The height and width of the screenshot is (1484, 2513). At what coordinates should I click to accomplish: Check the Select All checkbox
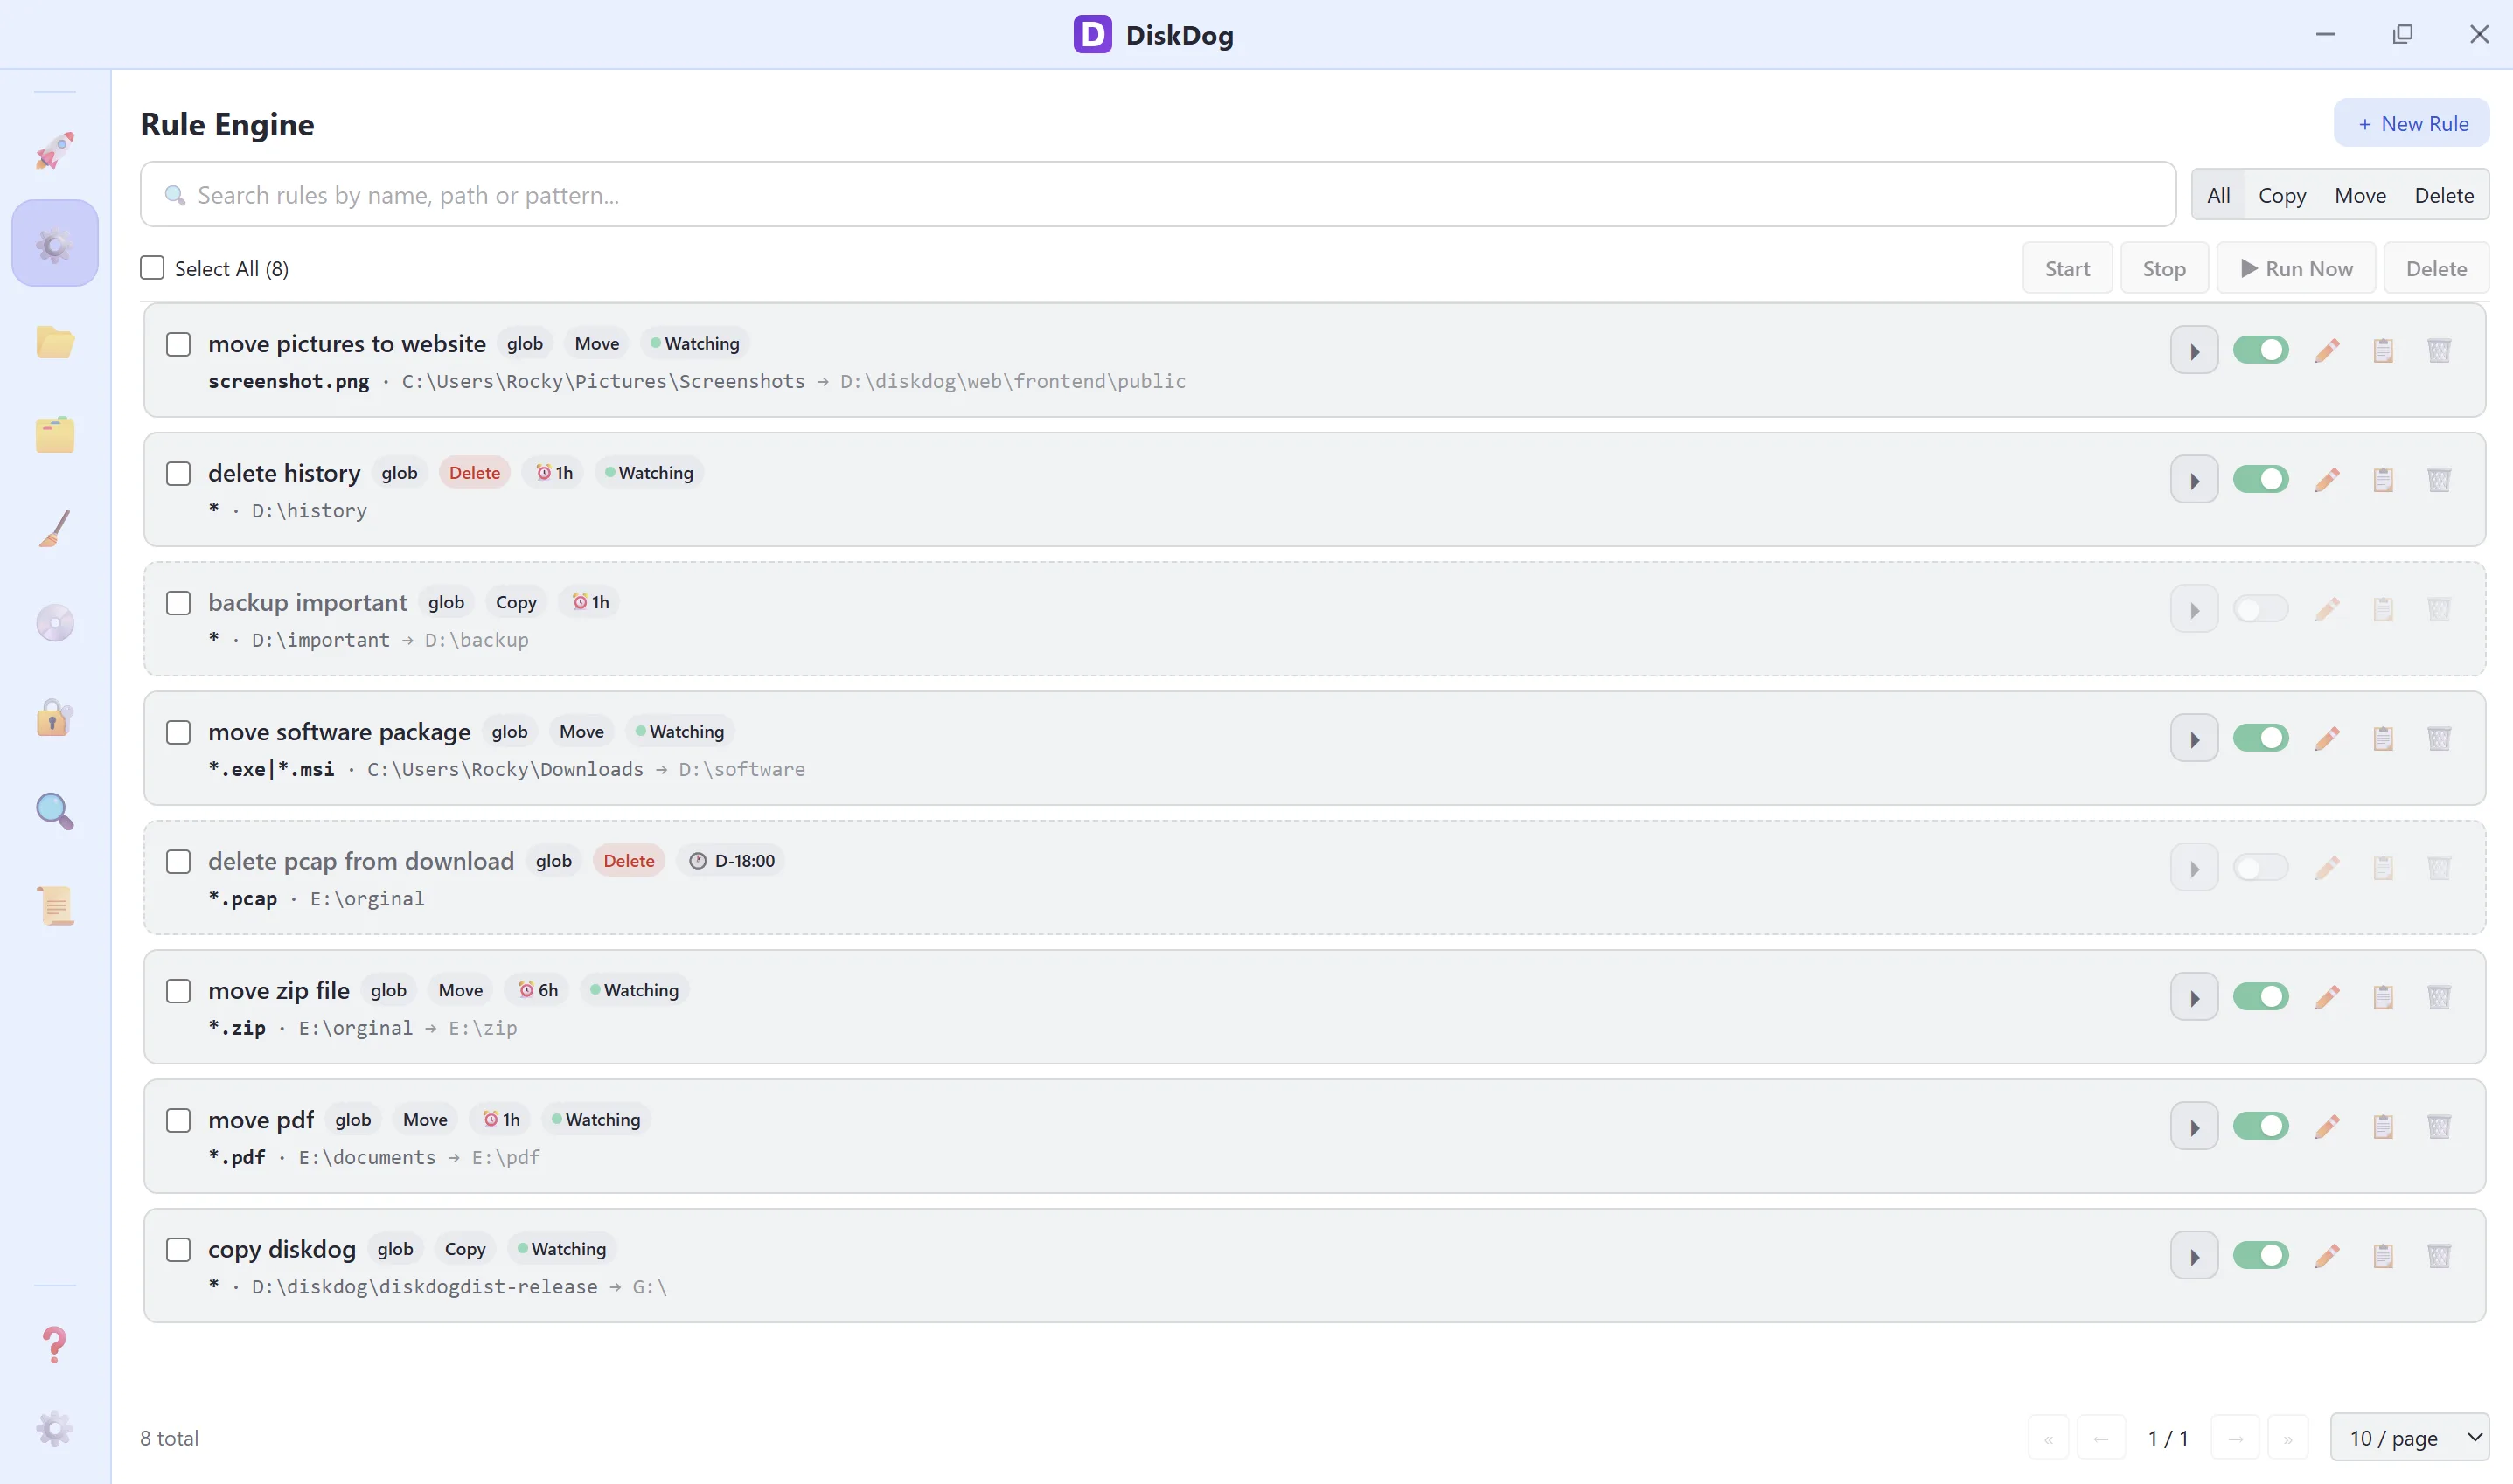pyautogui.click(x=151, y=267)
